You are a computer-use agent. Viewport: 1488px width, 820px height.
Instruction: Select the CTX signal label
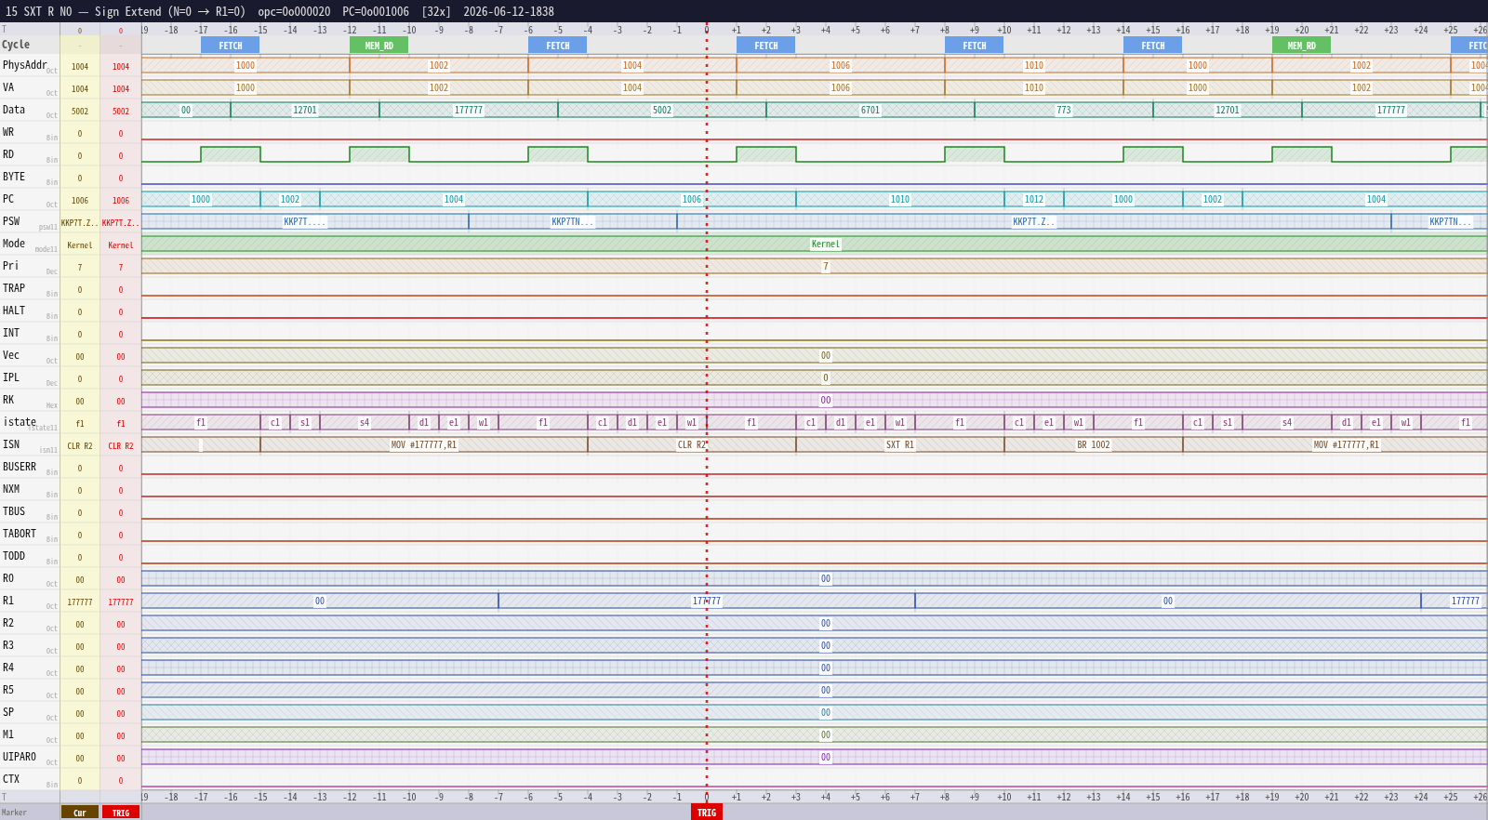point(11,779)
